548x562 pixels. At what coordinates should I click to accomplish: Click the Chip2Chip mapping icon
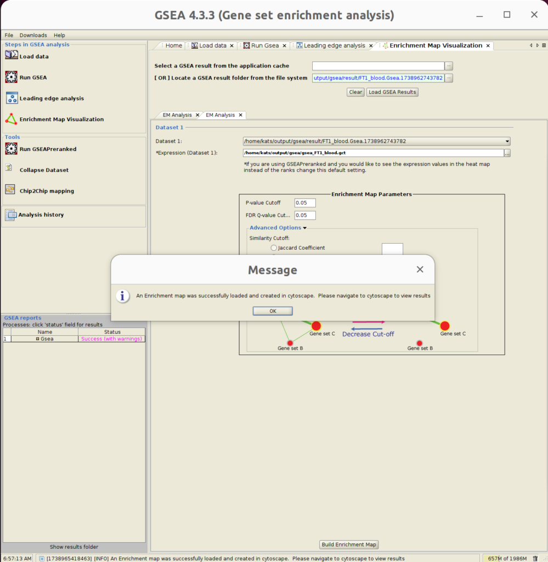10,189
